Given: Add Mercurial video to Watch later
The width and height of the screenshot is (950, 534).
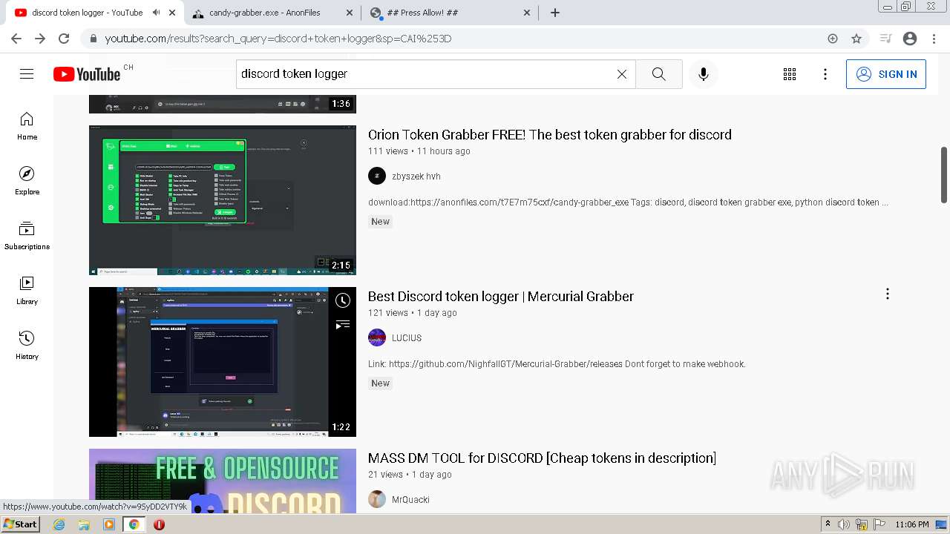Looking at the screenshot, I should click(x=342, y=300).
